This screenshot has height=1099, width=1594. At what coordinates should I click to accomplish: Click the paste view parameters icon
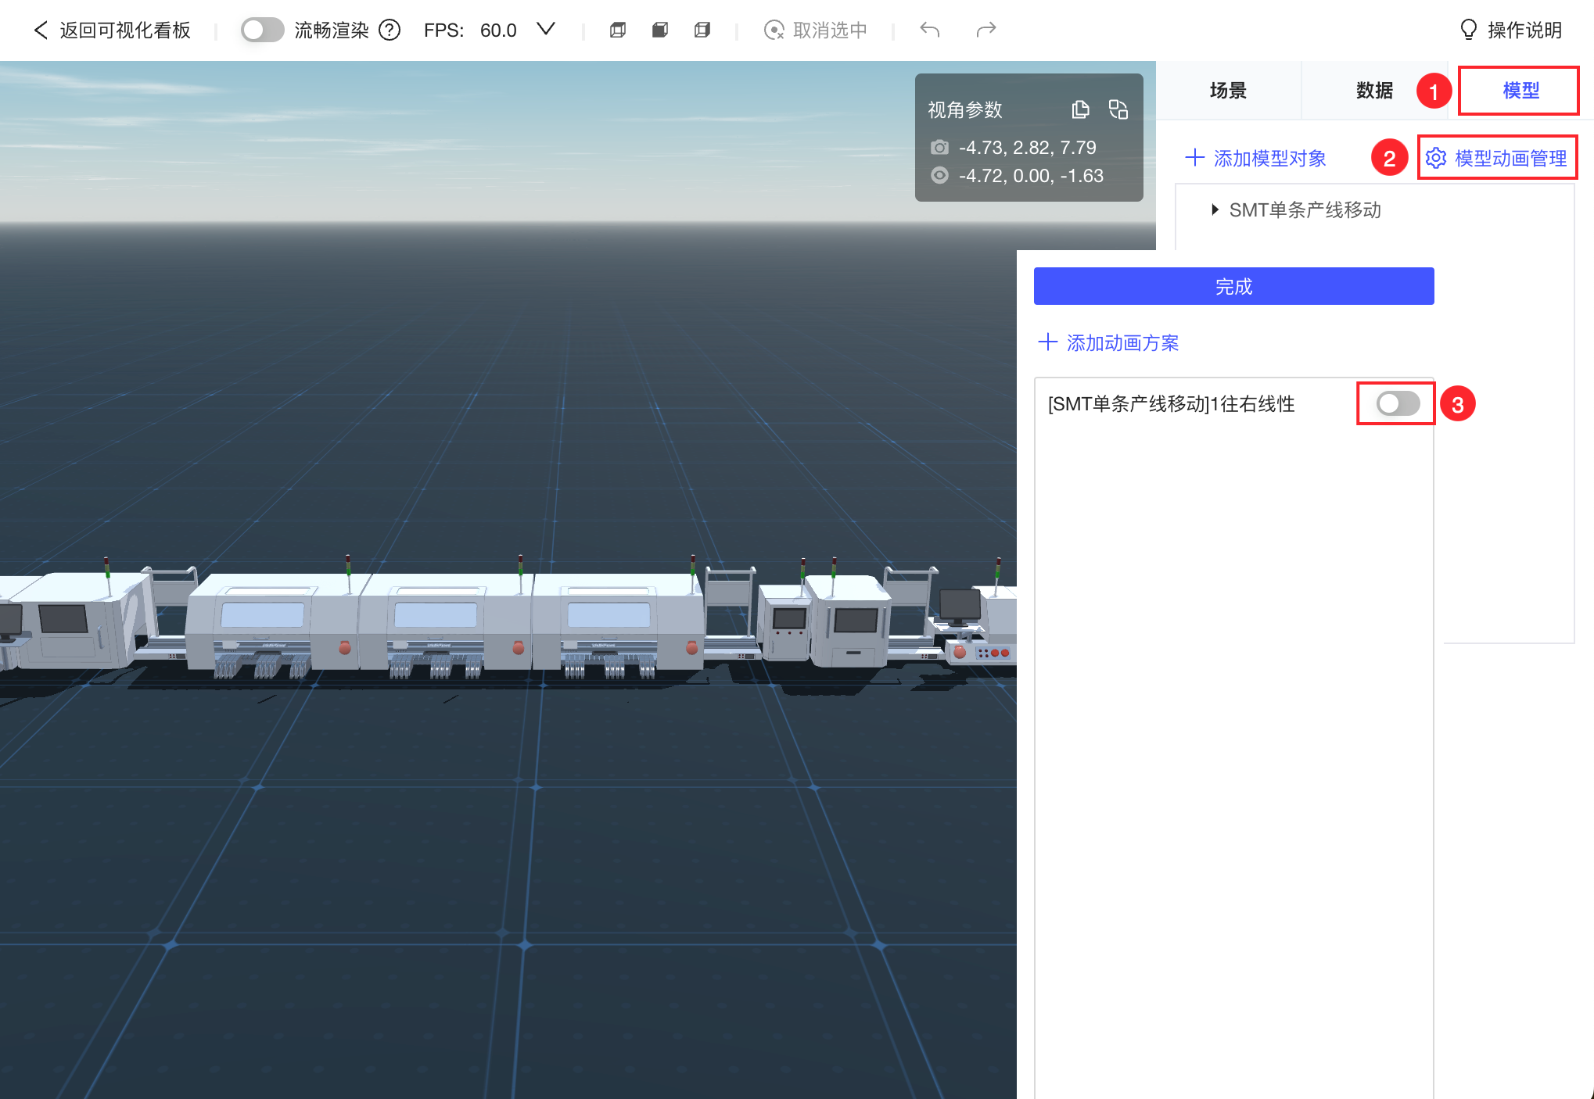pos(1118,109)
